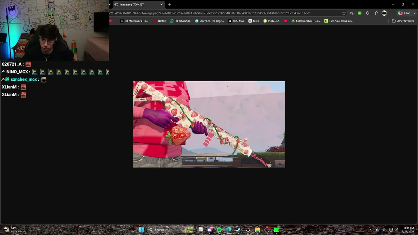The width and height of the screenshot is (418, 235).
Task: Click the browser address bar URL
Action: click(x=209, y=13)
